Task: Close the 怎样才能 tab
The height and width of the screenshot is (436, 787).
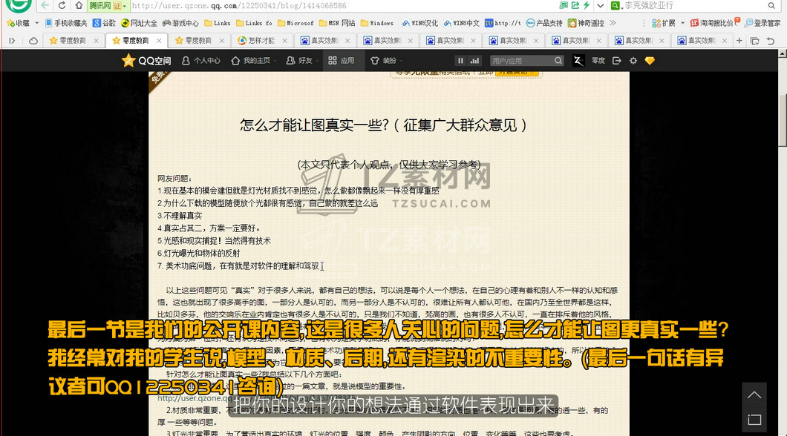Action: (284, 41)
